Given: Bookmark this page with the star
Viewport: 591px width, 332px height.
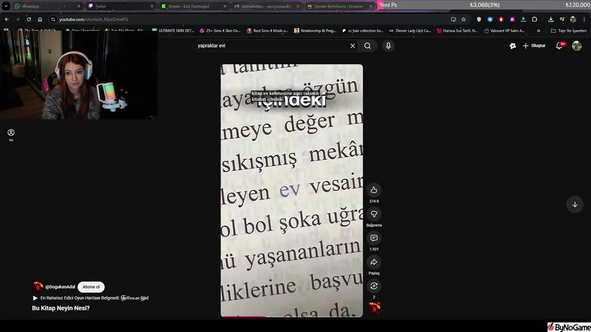Looking at the screenshot, I should tap(464, 19).
